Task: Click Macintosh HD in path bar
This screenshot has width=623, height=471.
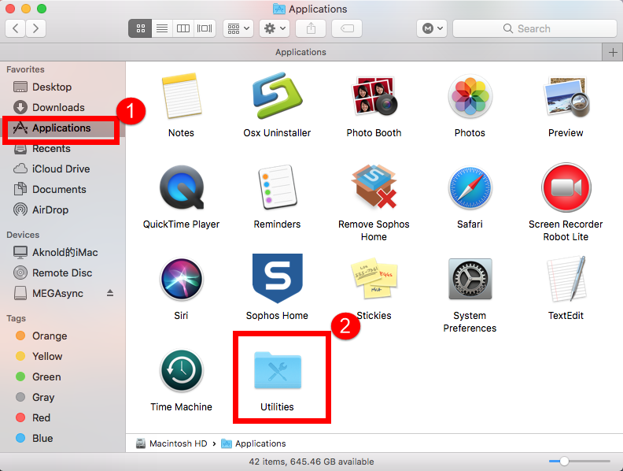Action: click(x=178, y=443)
